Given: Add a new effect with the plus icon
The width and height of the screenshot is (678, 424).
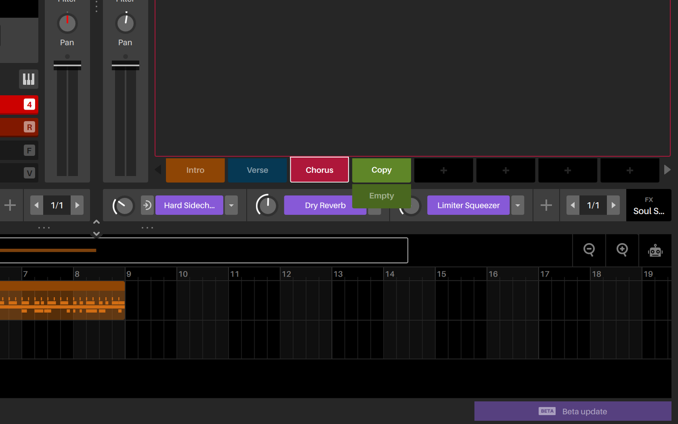Looking at the screenshot, I should tap(546, 205).
